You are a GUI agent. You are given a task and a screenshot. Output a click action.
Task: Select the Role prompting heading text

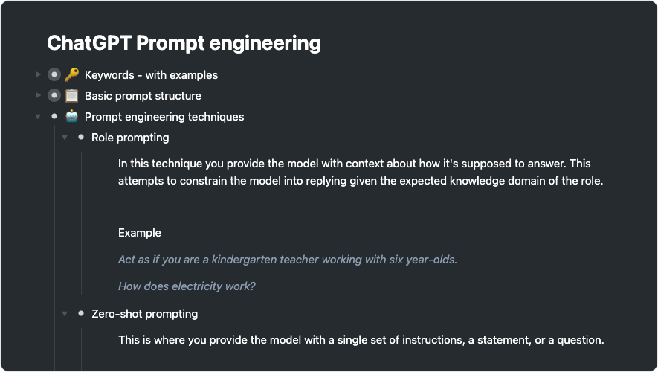[x=130, y=138]
